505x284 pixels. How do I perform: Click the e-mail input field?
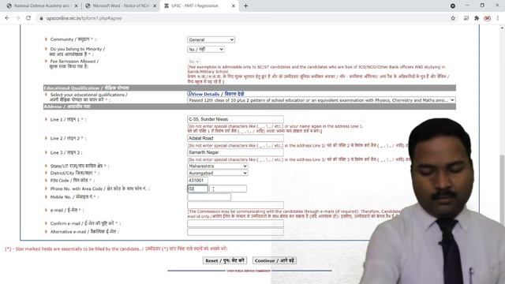click(x=235, y=205)
